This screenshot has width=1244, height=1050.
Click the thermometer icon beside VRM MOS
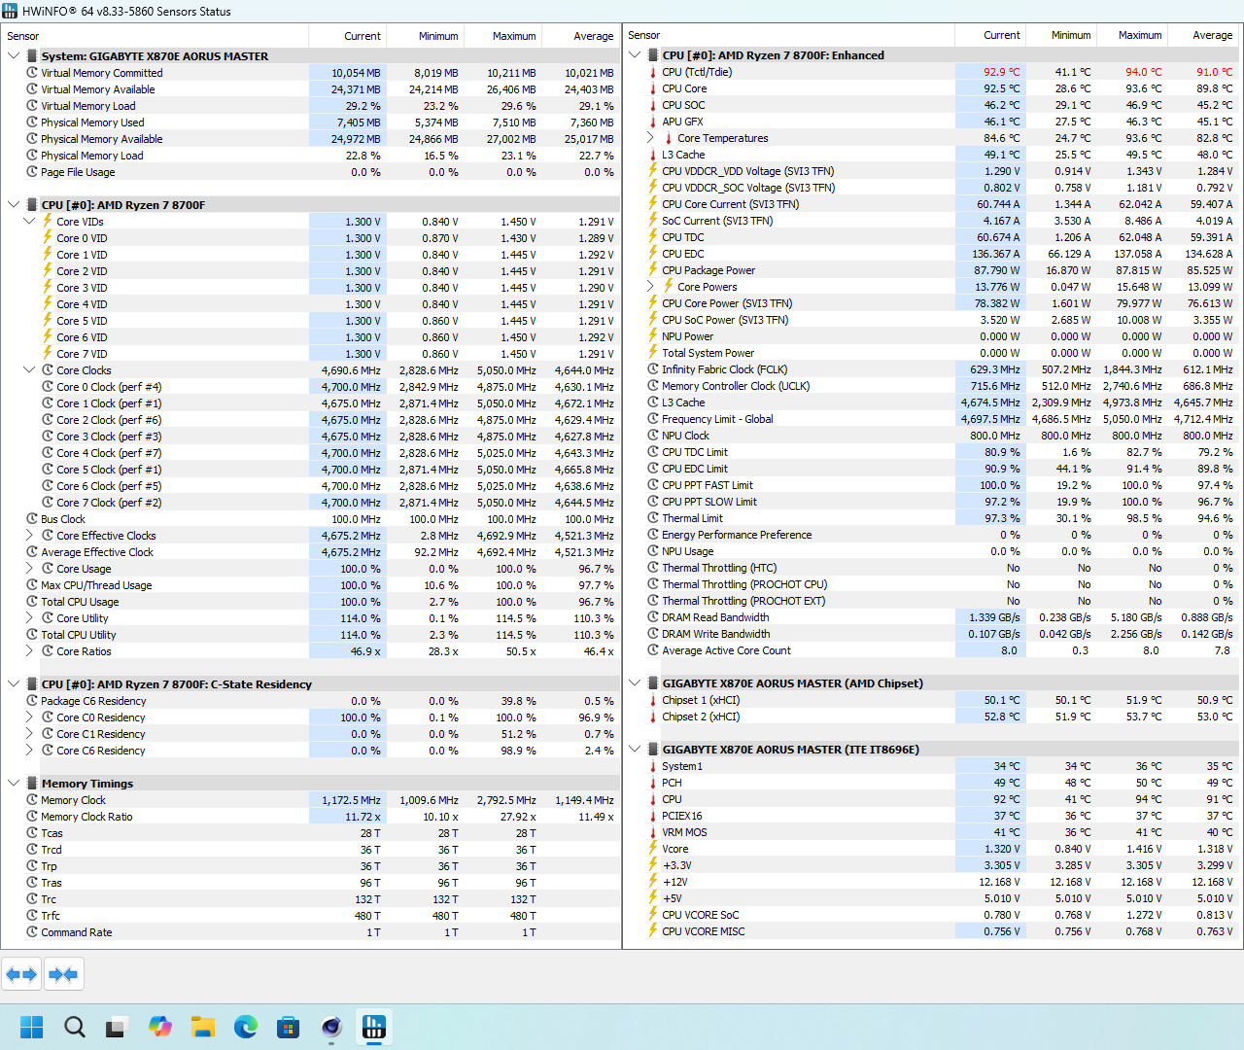653,832
